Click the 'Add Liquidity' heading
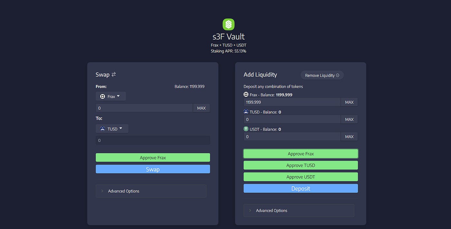Screen dimensions: 451x229 point(260,75)
